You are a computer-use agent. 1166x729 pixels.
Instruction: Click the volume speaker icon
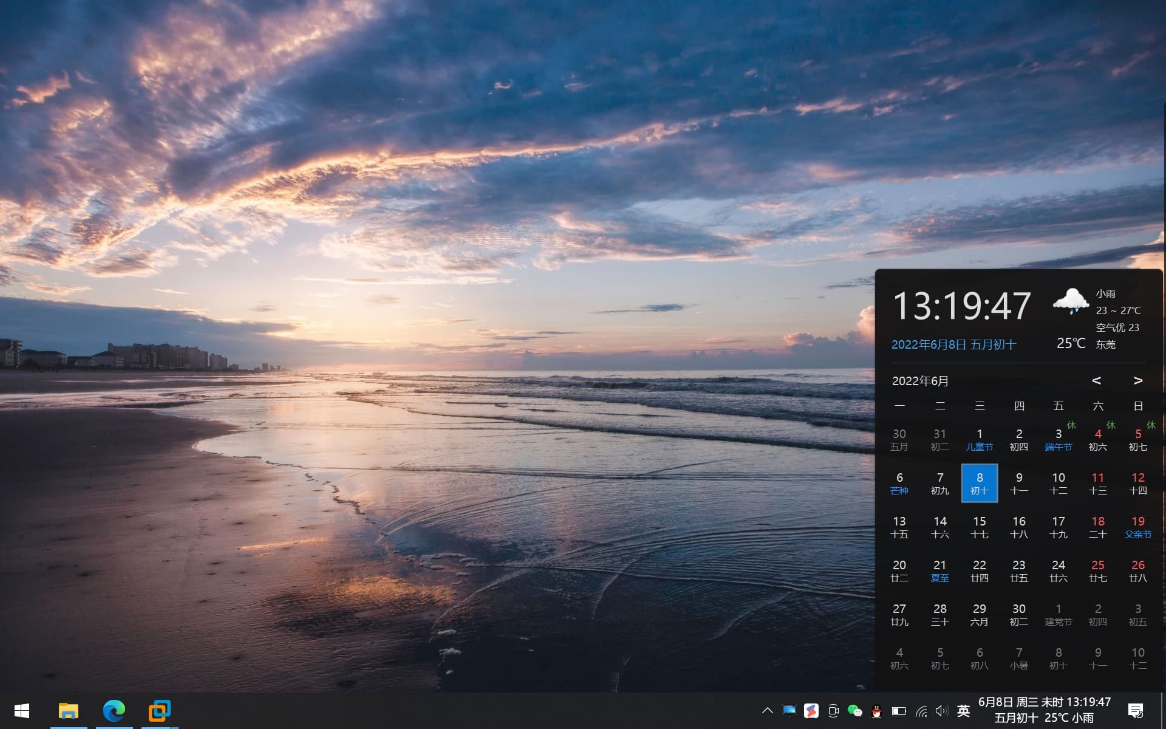tap(941, 711)
